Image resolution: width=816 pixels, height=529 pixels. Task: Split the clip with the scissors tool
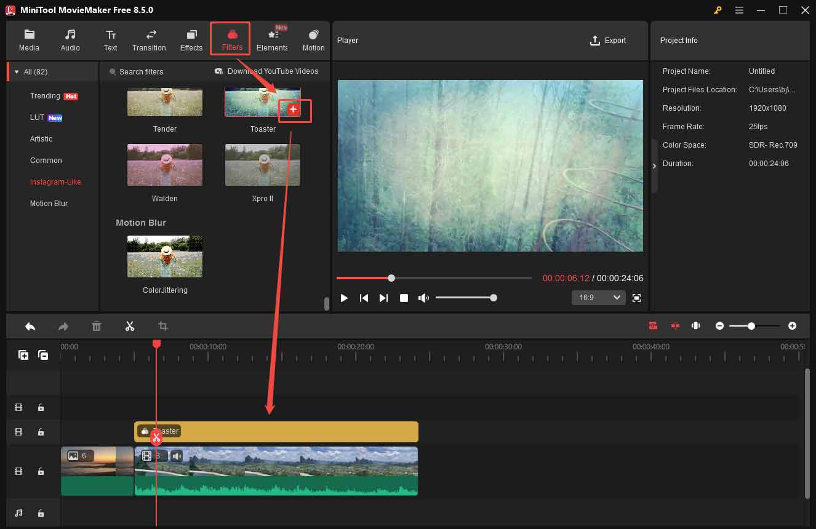[130, 326]
